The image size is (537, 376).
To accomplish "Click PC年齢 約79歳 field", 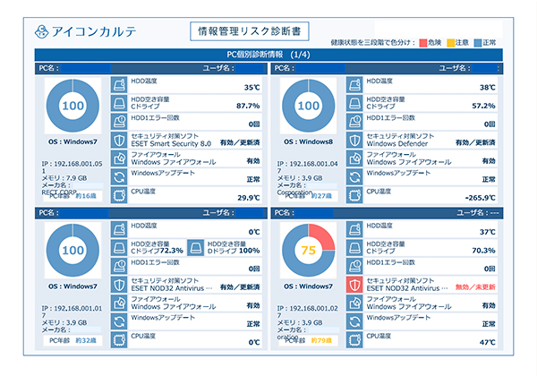I will (308, 340).
